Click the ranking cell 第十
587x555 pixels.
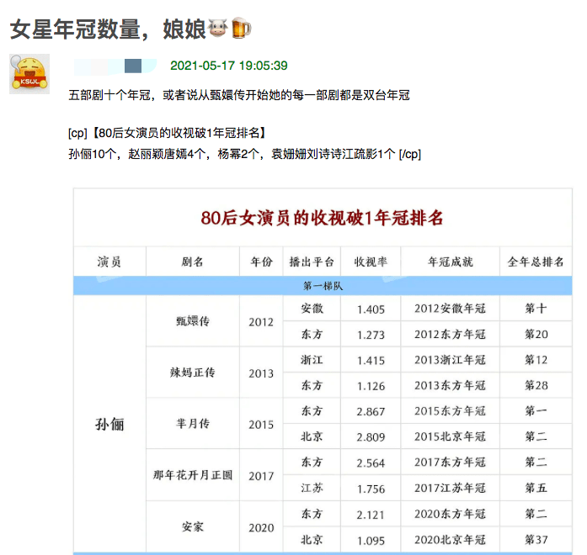coord(536,309)
